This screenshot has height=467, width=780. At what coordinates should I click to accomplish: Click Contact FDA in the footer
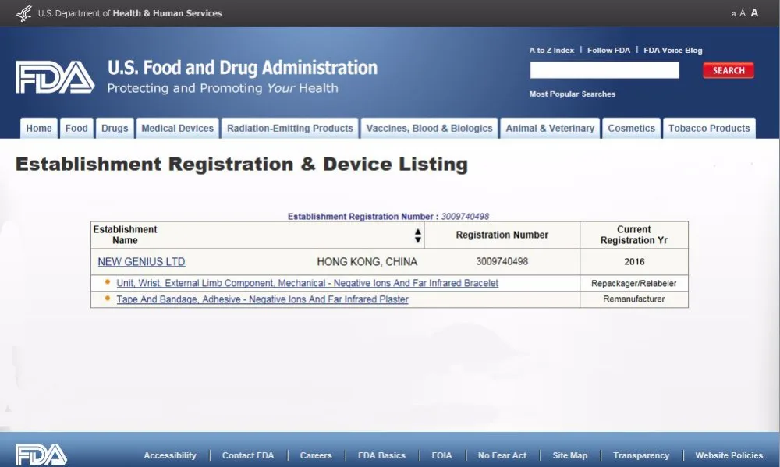click(248, 455)
